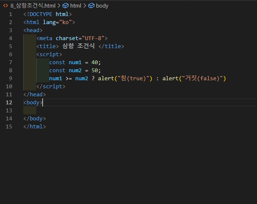The height and width of the screenshot is (204, 257).
Task: Click the lang attribute value "ko"
Action: point(65,22)
